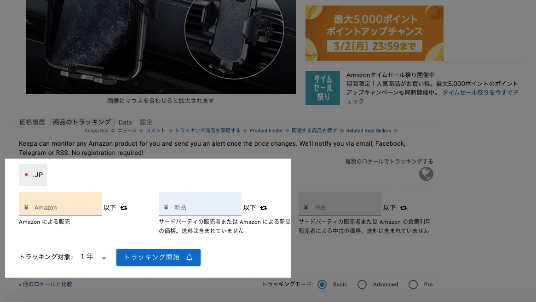Screen dimensions: 536x302
Task: Switch to the Data tab
Action: [x=125, y=122]
